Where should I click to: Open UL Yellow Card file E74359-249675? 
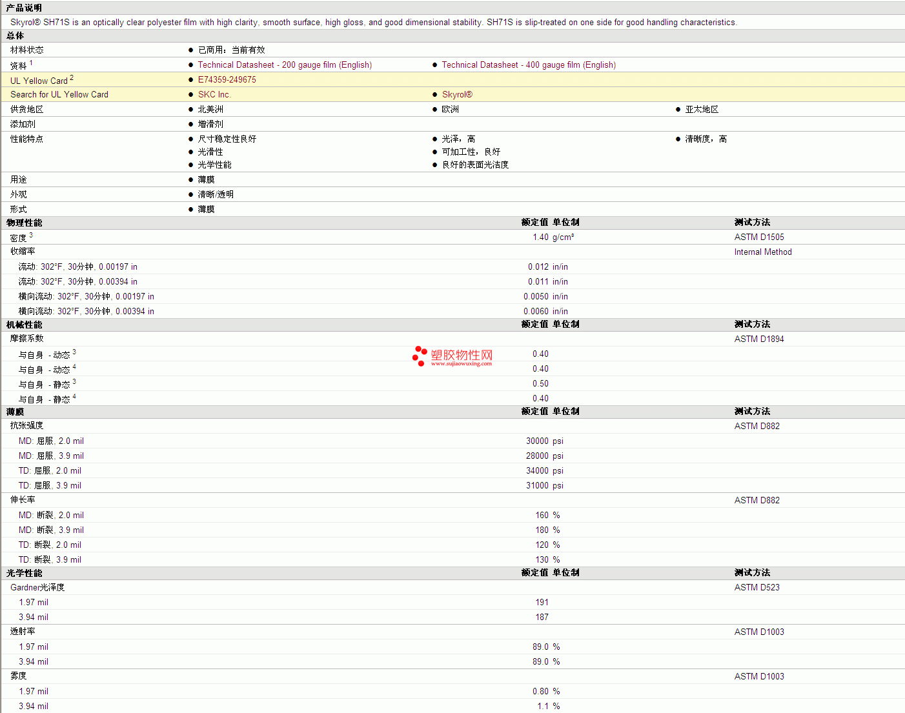[227, 79]
